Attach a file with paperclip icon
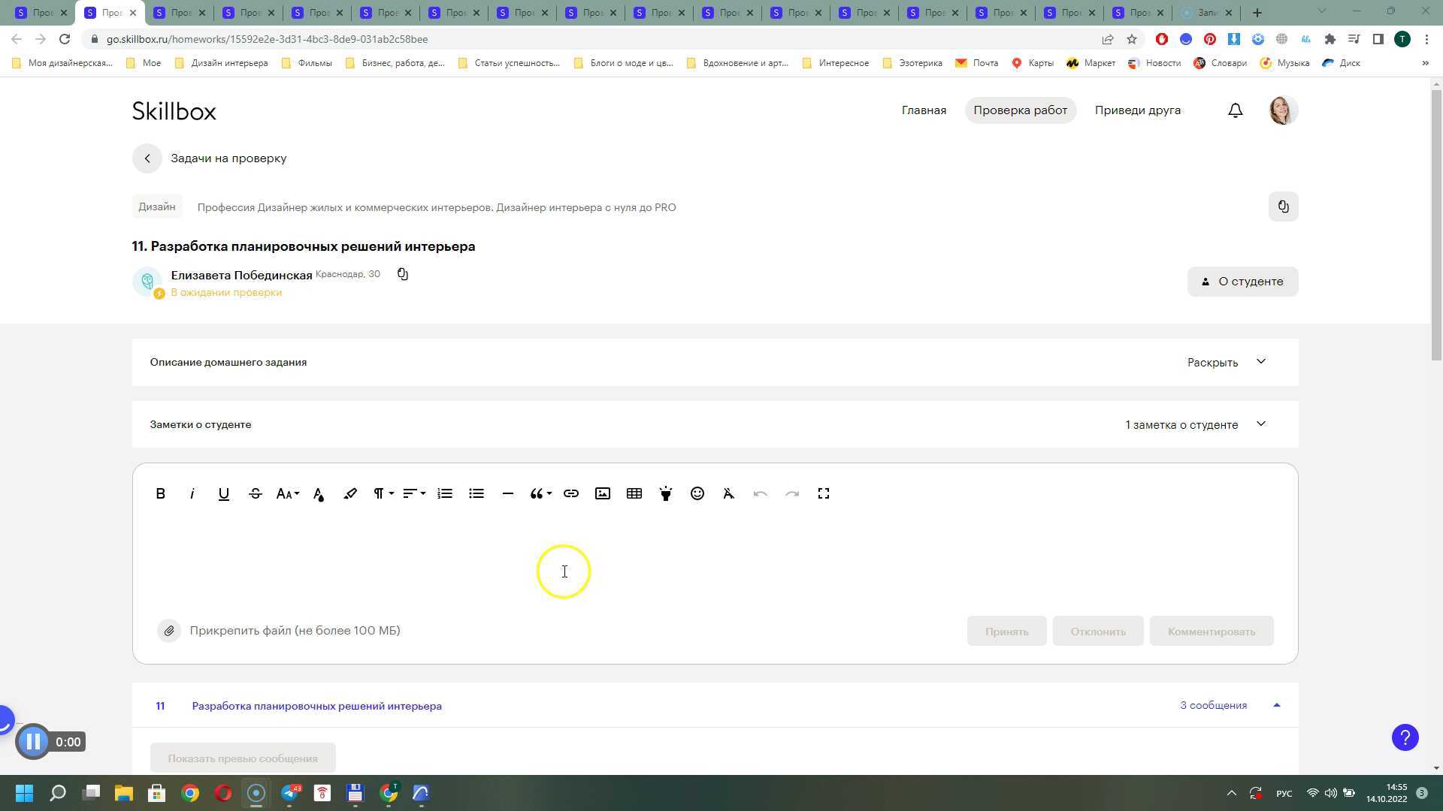Image resolution: width=1443 pixels, height=811 pixels. coord(169,631)
